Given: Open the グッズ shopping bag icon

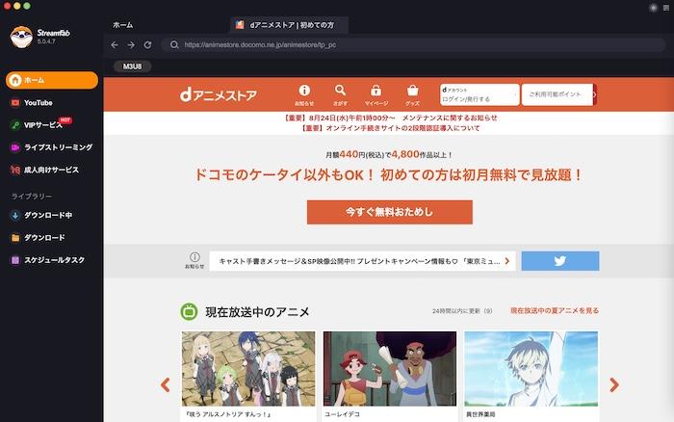Looking at the screenshot, I should (x=413, y=95).
